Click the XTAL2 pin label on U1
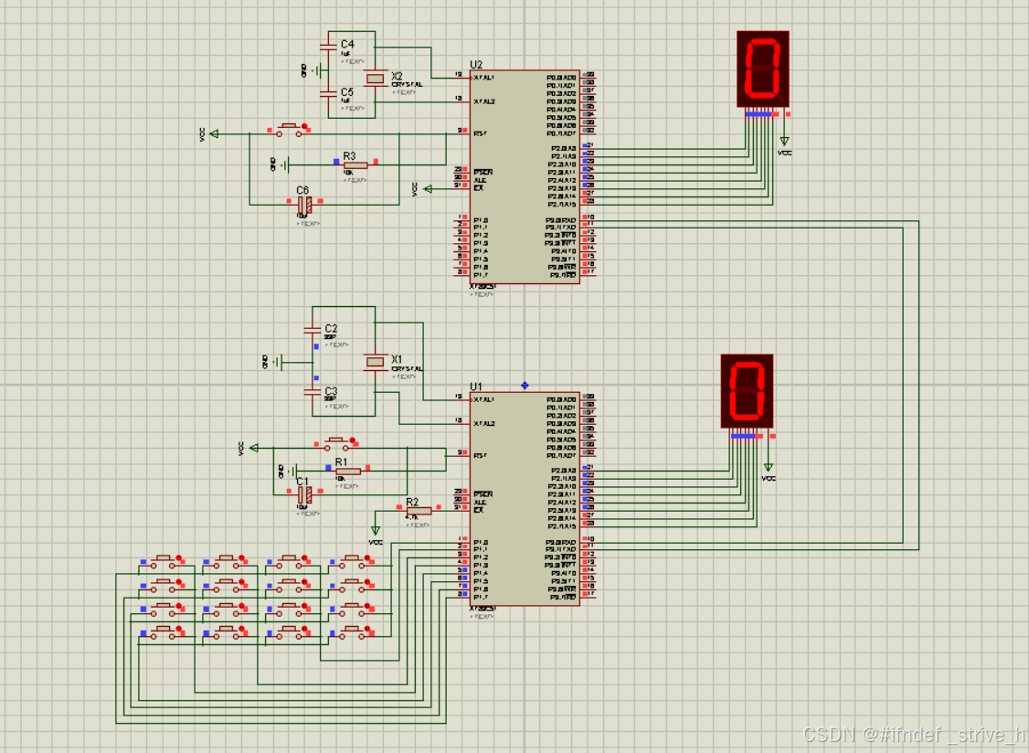1029x753 pixels. 483,423
